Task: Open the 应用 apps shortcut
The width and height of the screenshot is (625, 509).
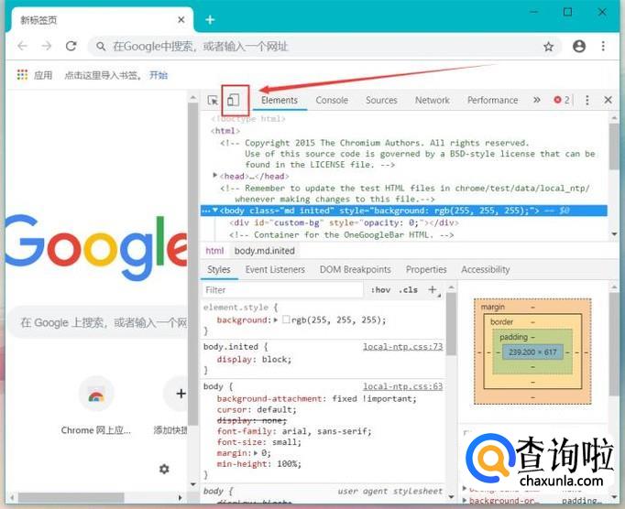Action: point(35,75)
